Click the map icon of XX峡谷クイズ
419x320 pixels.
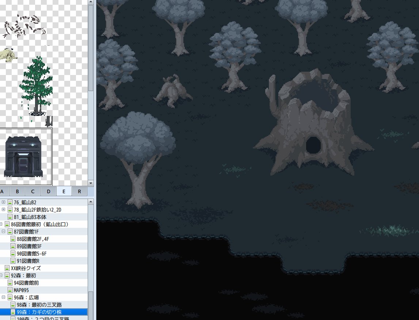7,268
